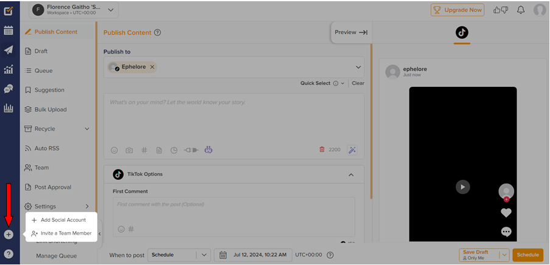This screenshot has height=265, width=550.
Task: Click heart like icon in TikTok preview
Action: 506,212
